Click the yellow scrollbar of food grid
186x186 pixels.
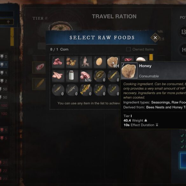(x=151, y=57)
